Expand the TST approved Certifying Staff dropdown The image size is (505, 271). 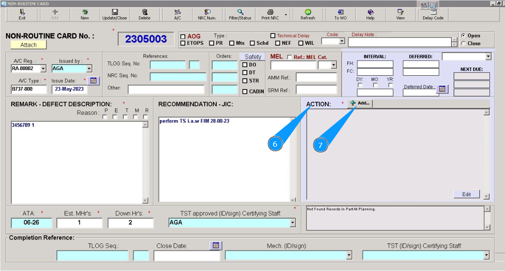click(x=293, y=222)
